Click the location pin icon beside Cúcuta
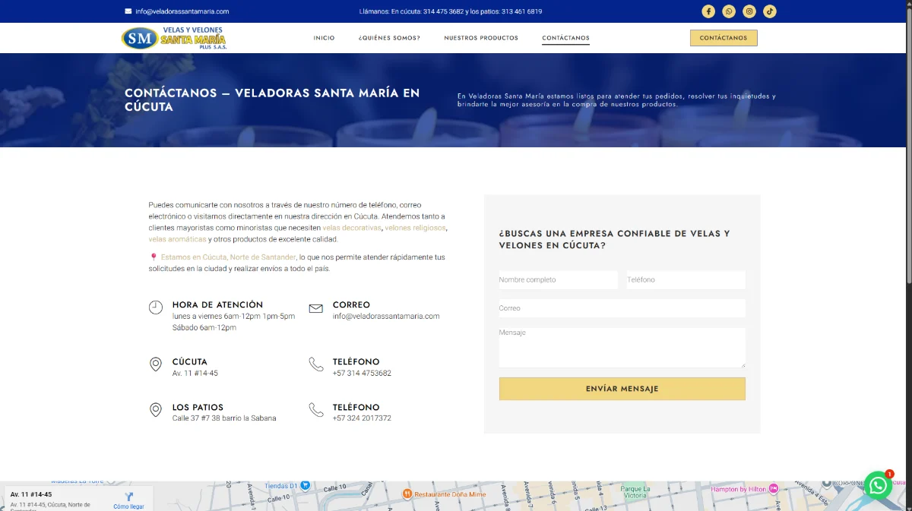The height and width of the screenshot is (511, 912). 156,364
